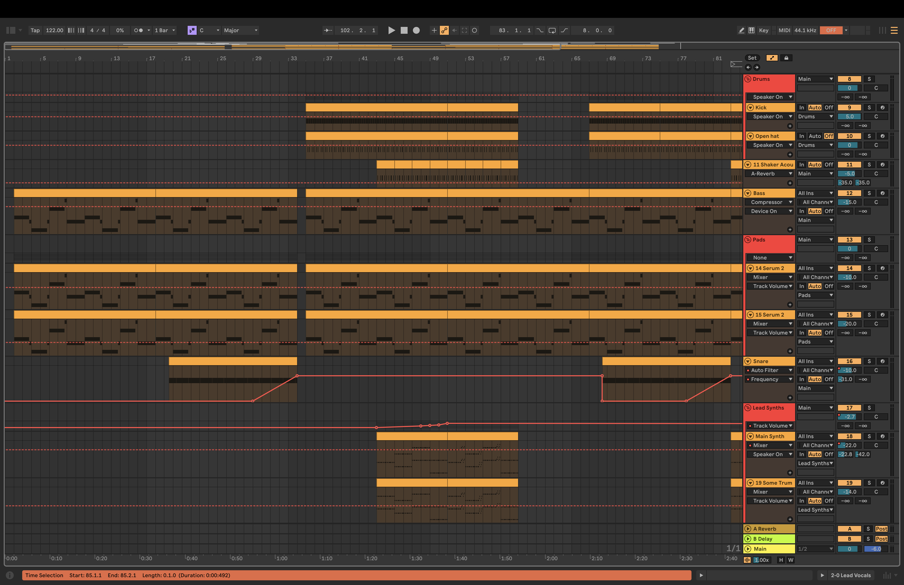Screen dimensions: 904x585
Task: Solo the Kick track
Action: [x=869, y=107]
